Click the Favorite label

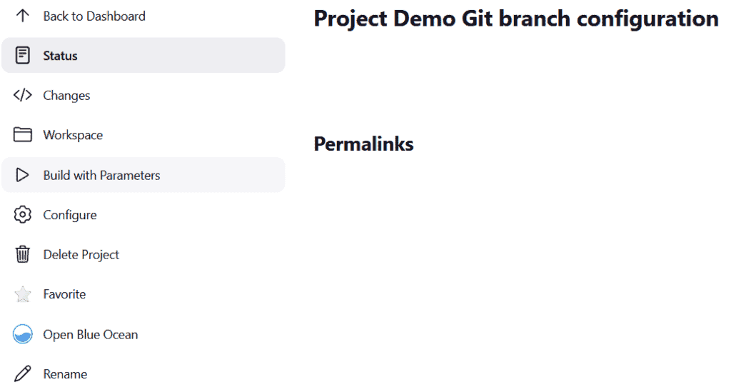click(x=64, y=294)
